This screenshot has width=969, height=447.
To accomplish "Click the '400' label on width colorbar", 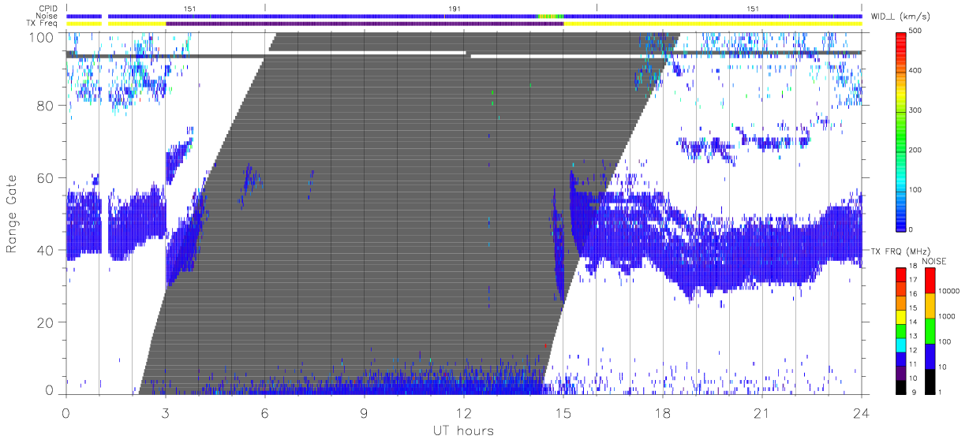I will coord(917,71).
